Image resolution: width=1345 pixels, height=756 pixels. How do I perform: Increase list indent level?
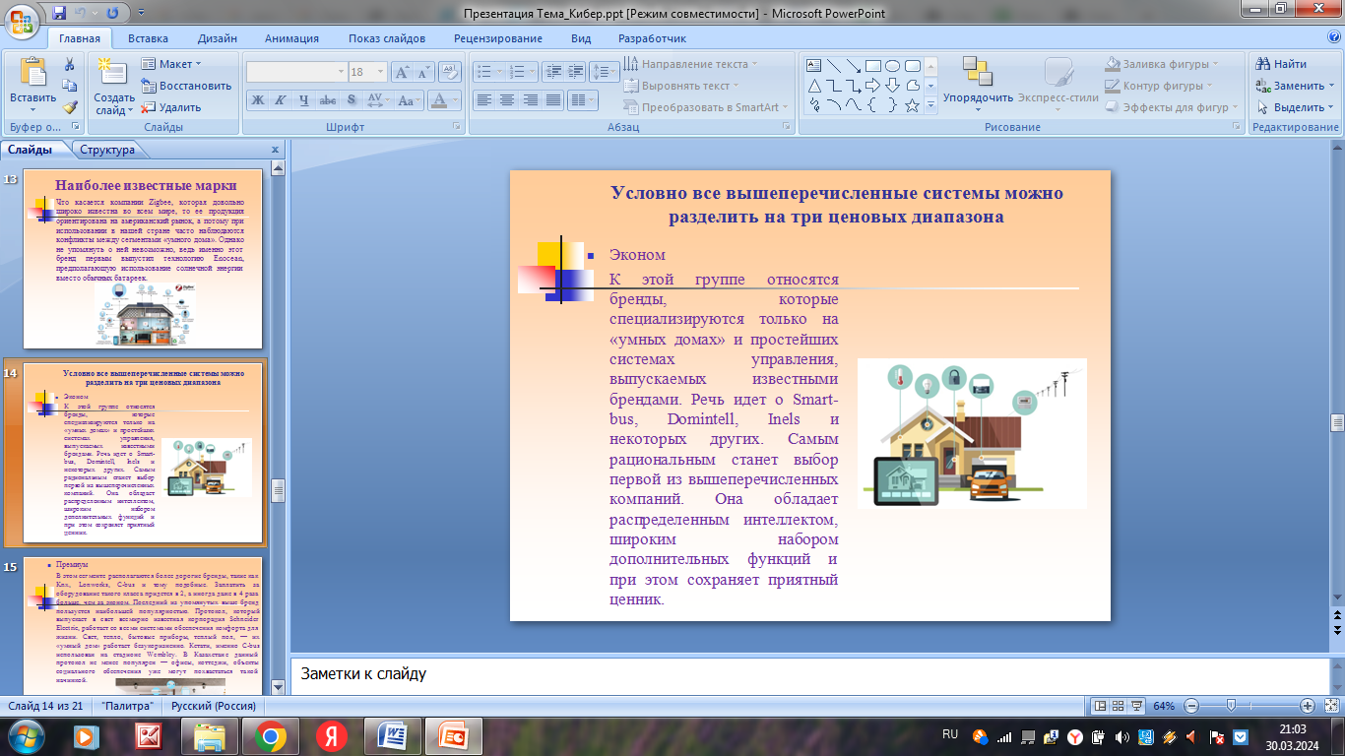575,72
